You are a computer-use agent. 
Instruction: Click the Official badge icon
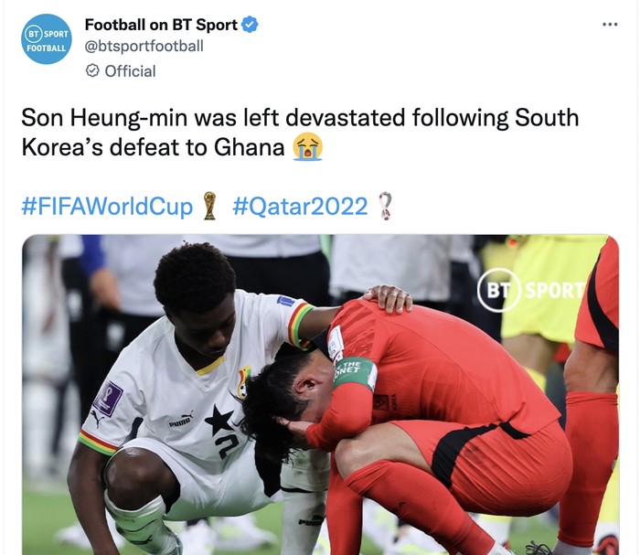pos(92,71)
